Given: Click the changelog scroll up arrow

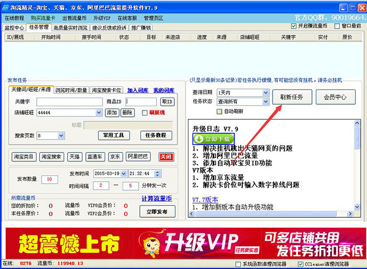Looking at the screenshot, I should pyautogui.click(x=357, y=123).
